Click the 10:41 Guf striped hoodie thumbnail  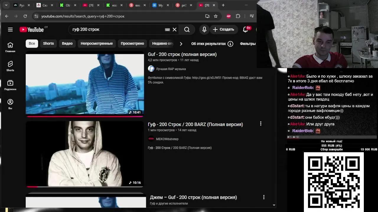(85, 84)
